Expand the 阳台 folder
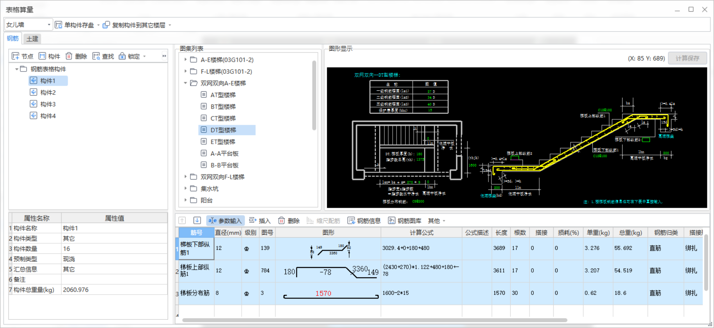714x328 pixels. 185,200
